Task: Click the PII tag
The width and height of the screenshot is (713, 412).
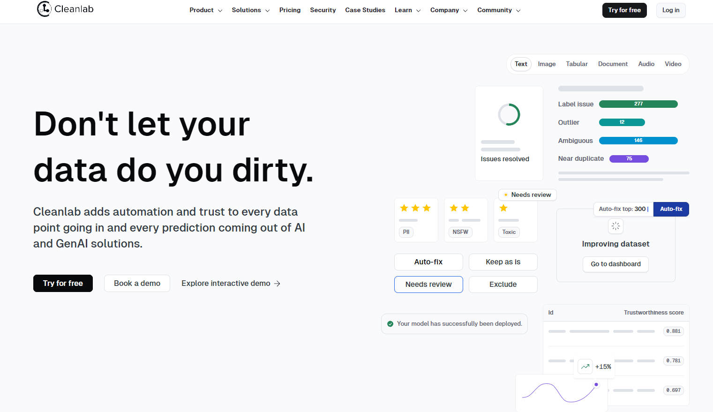Action: pyautogui.click(x=406, y=232)
